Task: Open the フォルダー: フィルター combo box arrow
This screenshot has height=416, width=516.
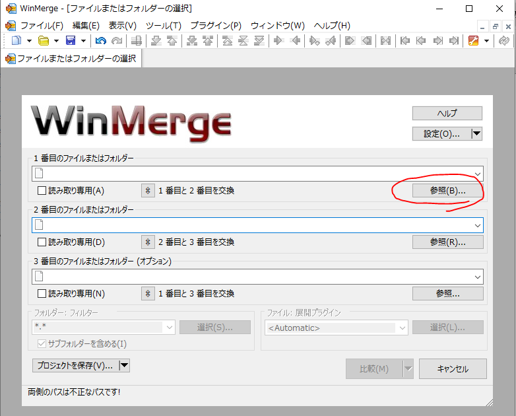Action: coord(170,328)
